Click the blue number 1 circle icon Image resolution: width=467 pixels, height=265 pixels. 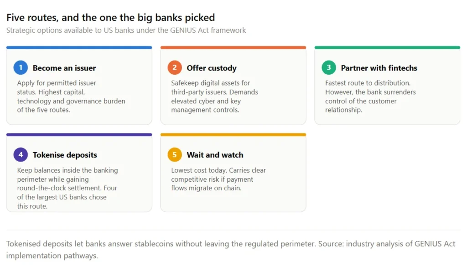21,67
